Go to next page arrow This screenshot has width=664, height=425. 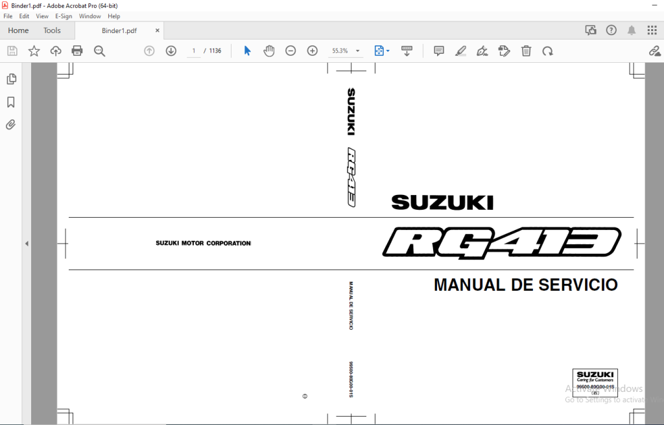point(171,51)
